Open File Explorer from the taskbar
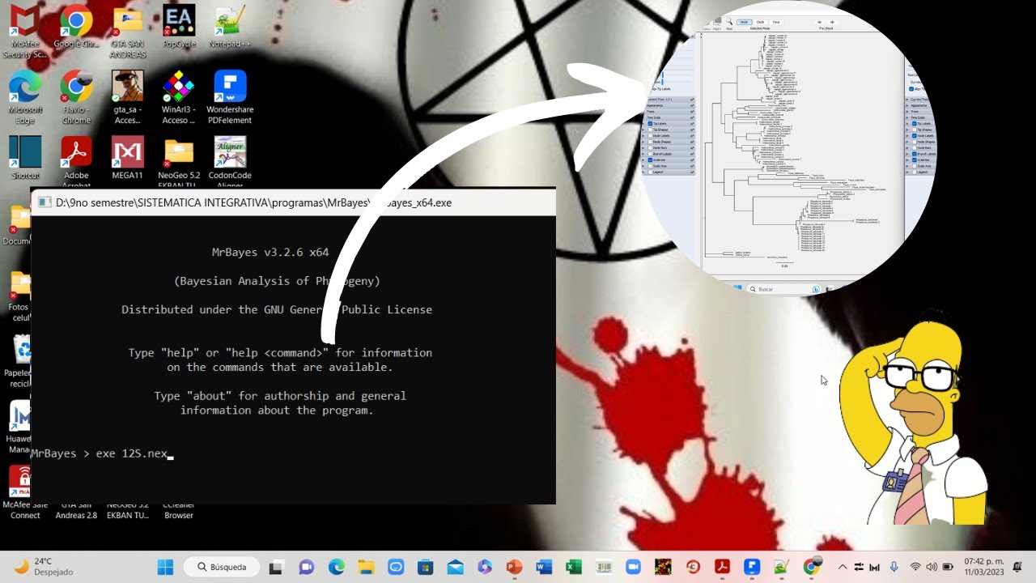 [x=366, y=567]
